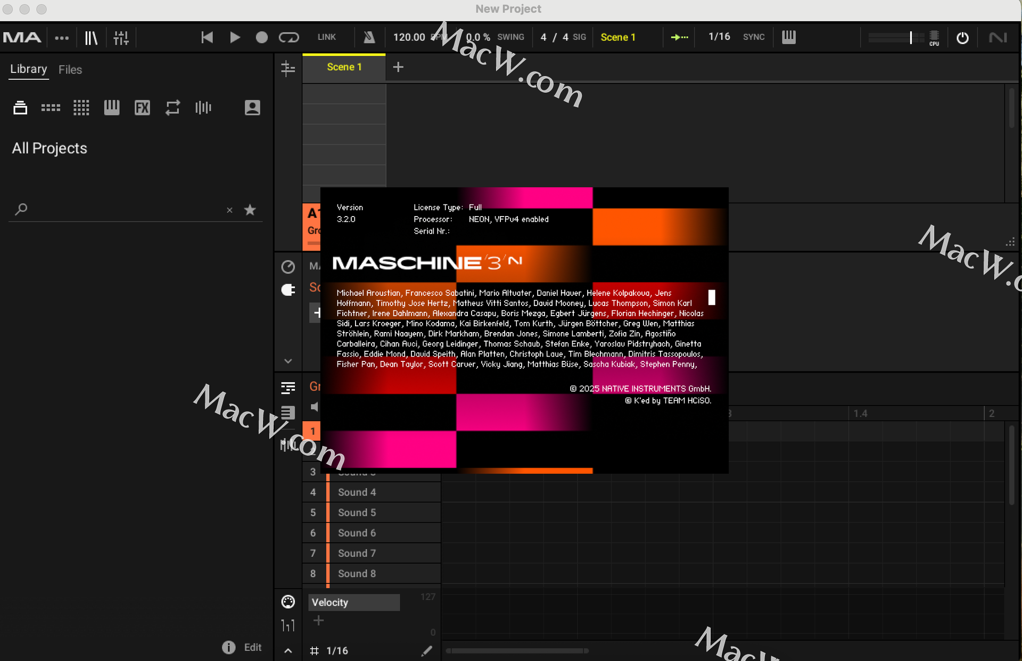Screen dimensions: 1022x661
Task: Select the Sound 4 slot
Action: point(372,492)
